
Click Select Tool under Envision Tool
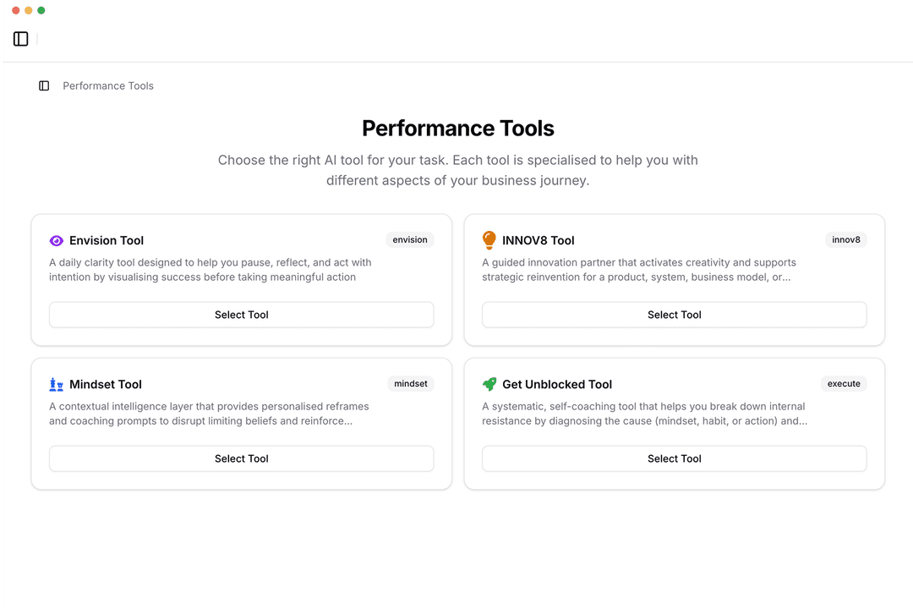point(241,314)
